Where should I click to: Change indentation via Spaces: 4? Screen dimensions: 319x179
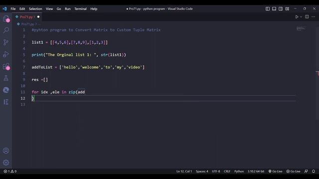click(202, 171)
